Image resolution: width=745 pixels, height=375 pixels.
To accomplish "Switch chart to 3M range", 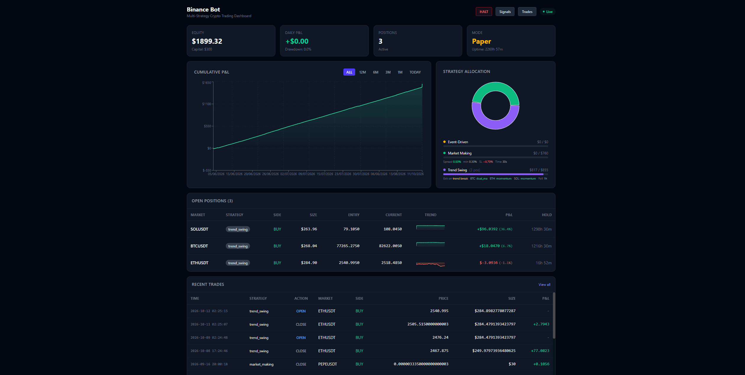I will click(x=388, y=72).
